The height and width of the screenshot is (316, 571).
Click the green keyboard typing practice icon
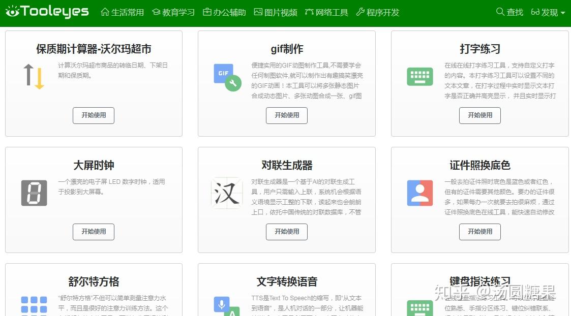(420, 77)
